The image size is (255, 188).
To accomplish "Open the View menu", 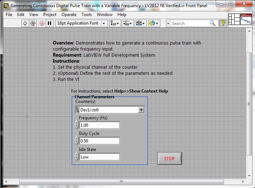I will pyautogui.click(x=34, y=15).
